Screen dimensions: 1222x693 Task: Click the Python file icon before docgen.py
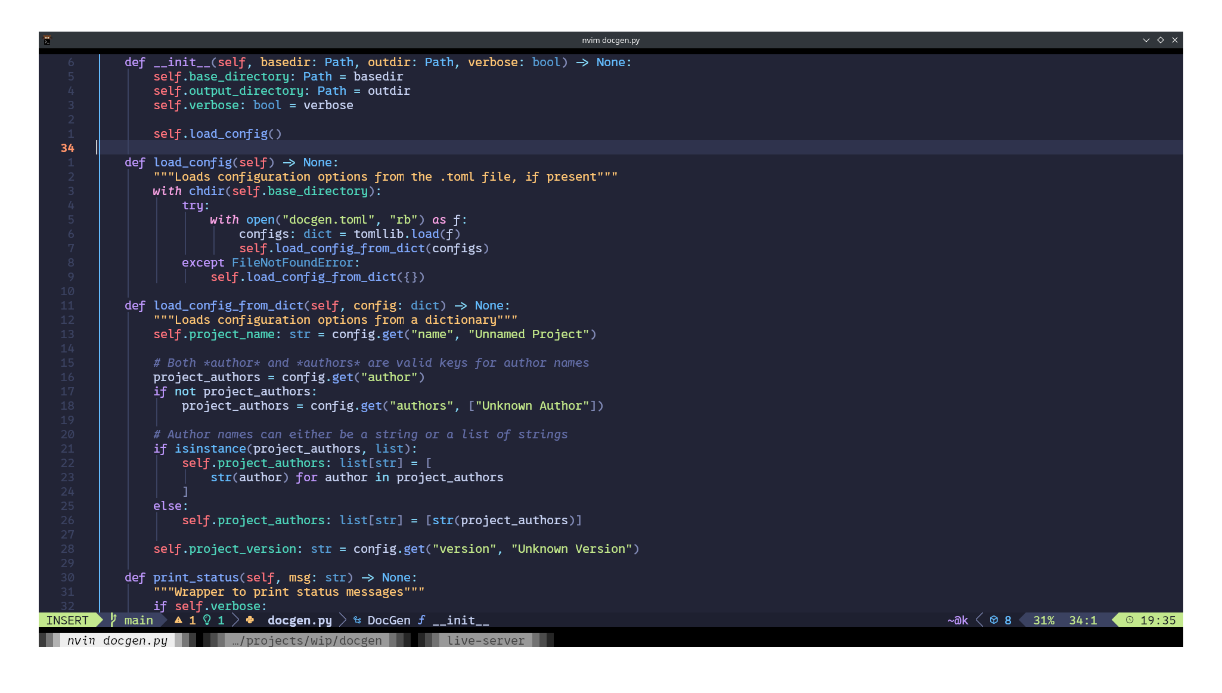(250, 620)
